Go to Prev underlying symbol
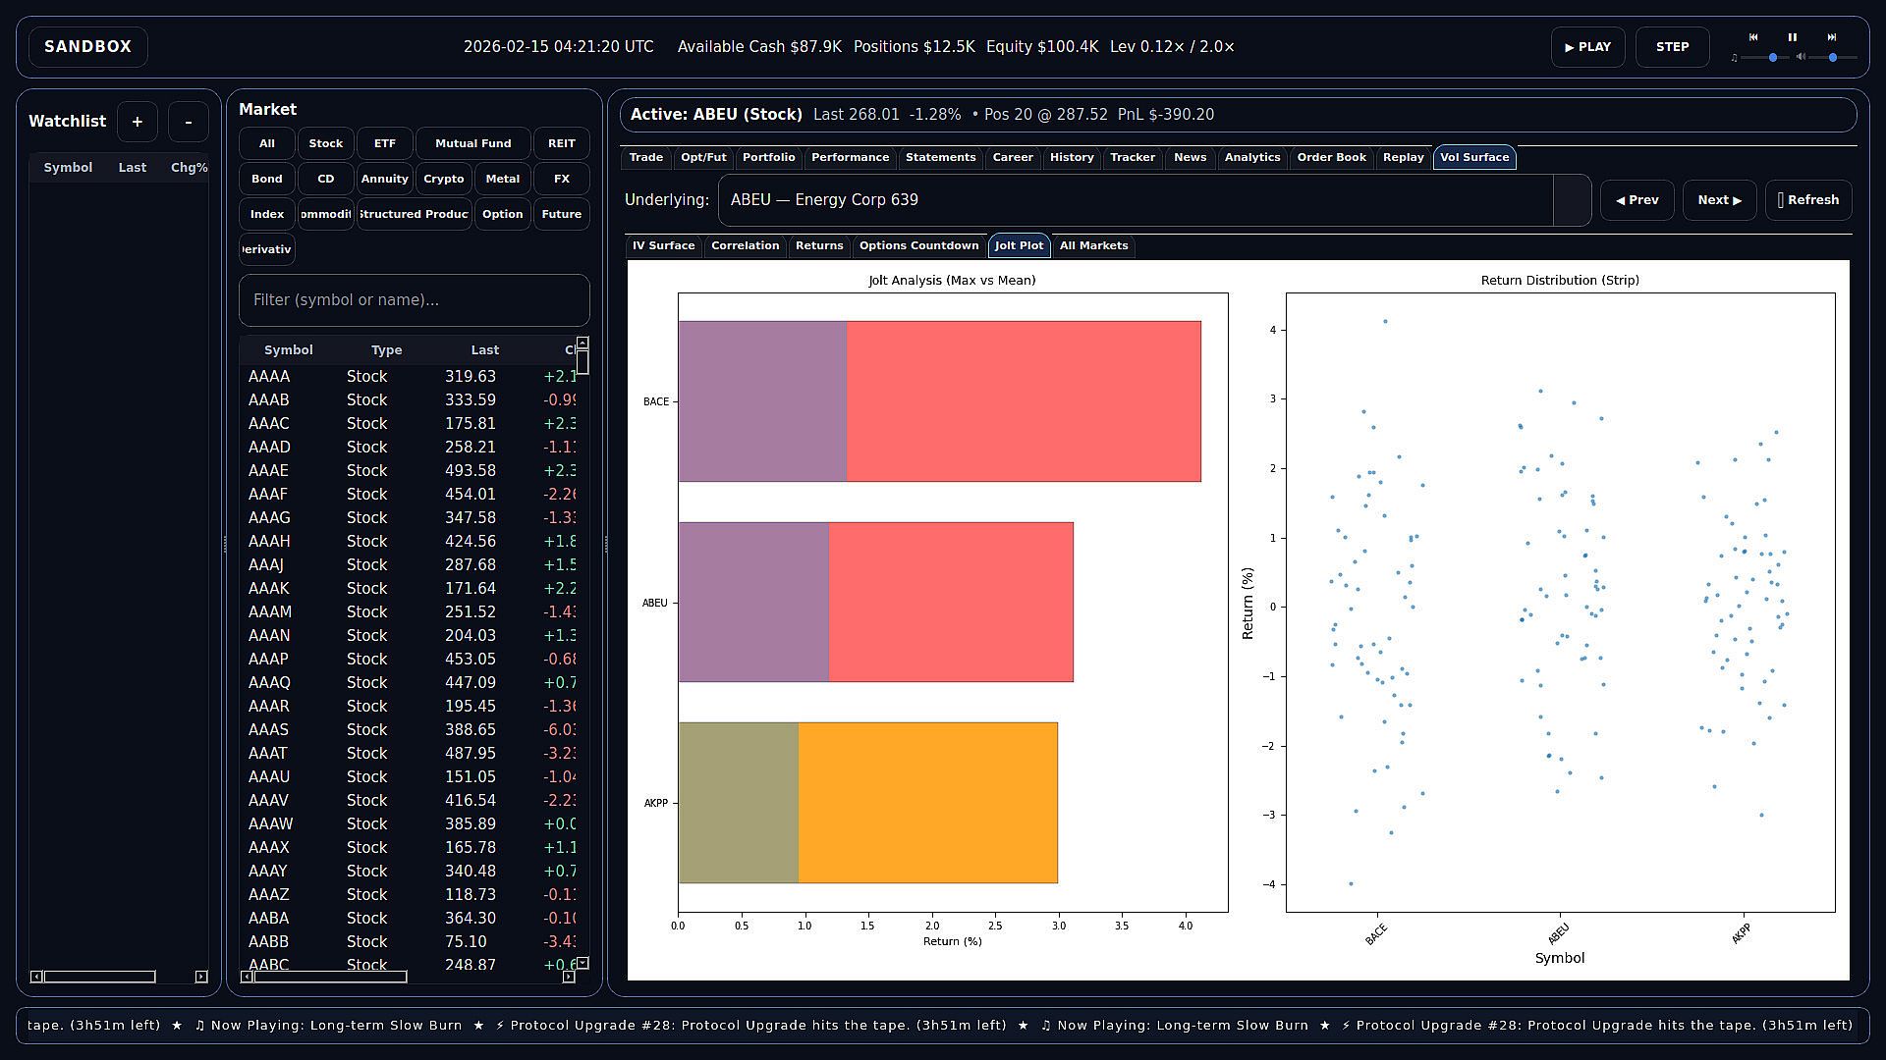This screenshot has width=1886, height=1060. 1636,200
